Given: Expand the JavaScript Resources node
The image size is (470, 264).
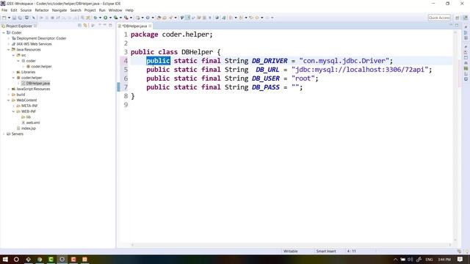Looking at the screenshot, I should tap(9, 89).
